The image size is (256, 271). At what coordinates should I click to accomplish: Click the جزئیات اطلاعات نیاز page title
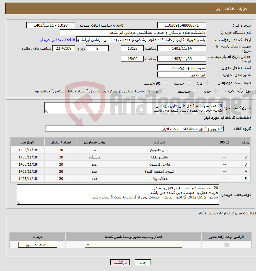232,9
